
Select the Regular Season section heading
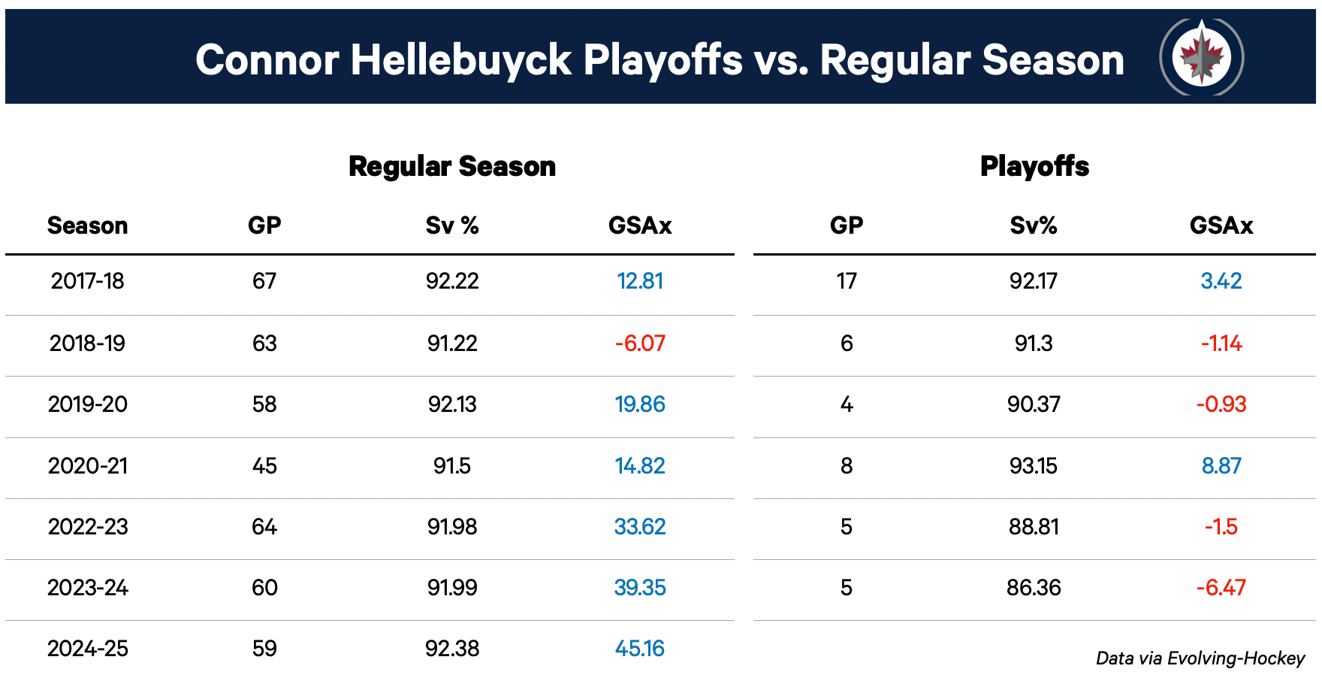[452, 166]
